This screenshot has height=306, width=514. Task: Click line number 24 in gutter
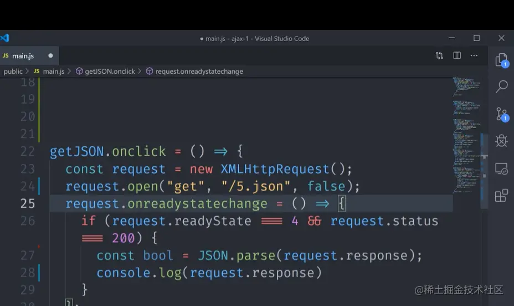(x=28, y=186)
